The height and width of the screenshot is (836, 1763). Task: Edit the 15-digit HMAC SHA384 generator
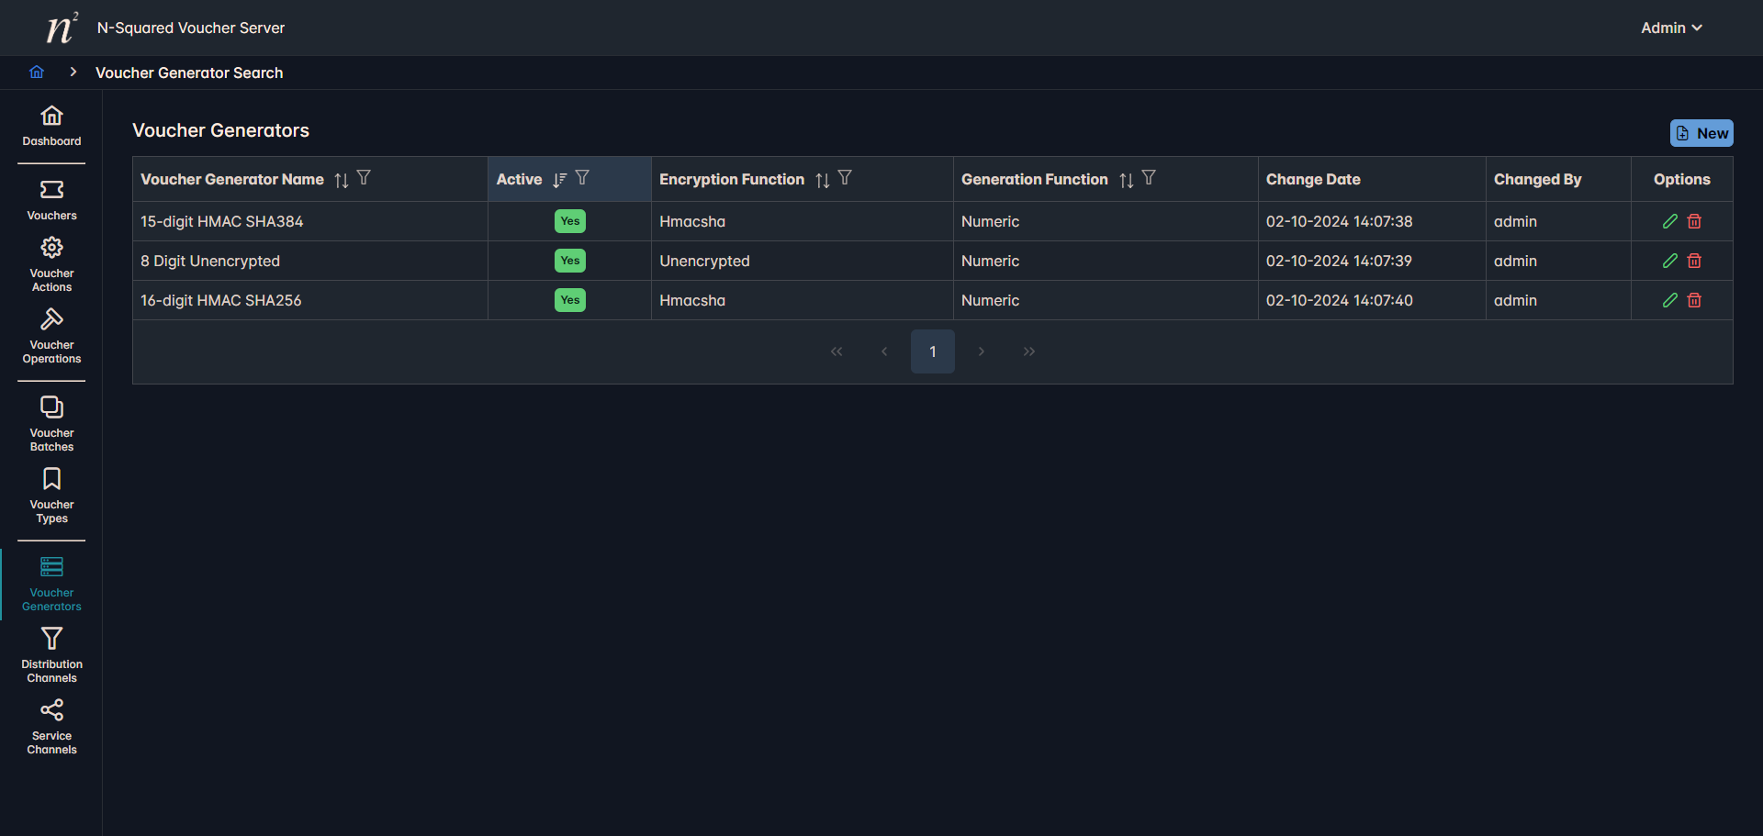coord(1669,221)
